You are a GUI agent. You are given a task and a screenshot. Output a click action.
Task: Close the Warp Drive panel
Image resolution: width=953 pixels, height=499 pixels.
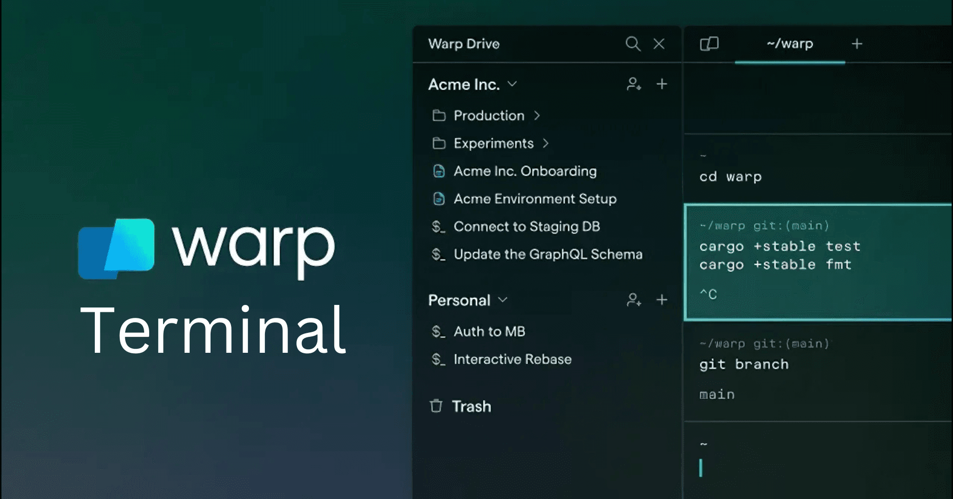659,44
